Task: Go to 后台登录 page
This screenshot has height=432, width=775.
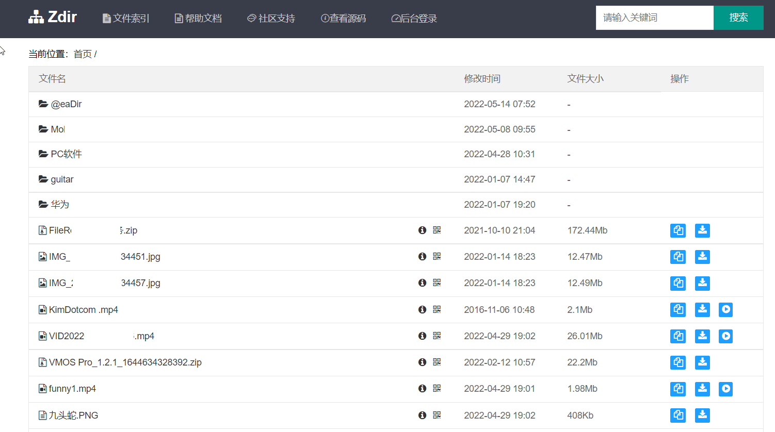Action: pos(414,19)
